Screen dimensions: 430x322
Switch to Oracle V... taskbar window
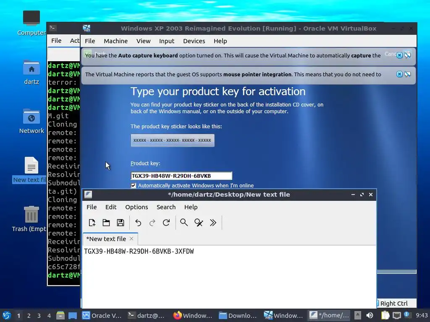[102, 316]
